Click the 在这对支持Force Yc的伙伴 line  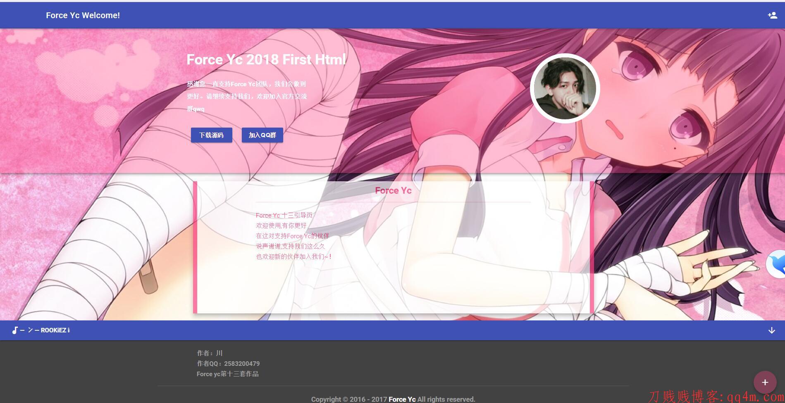click(292, 236)
